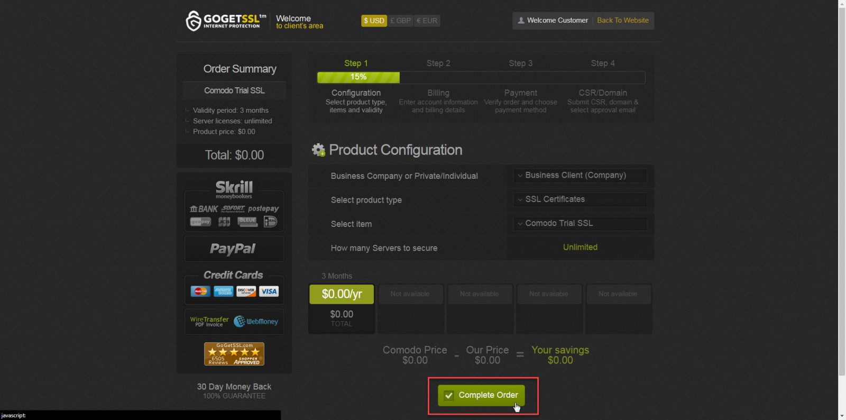
Task: Click the Comodo Trial SSL summary heading
Action: tap(234, 90)
